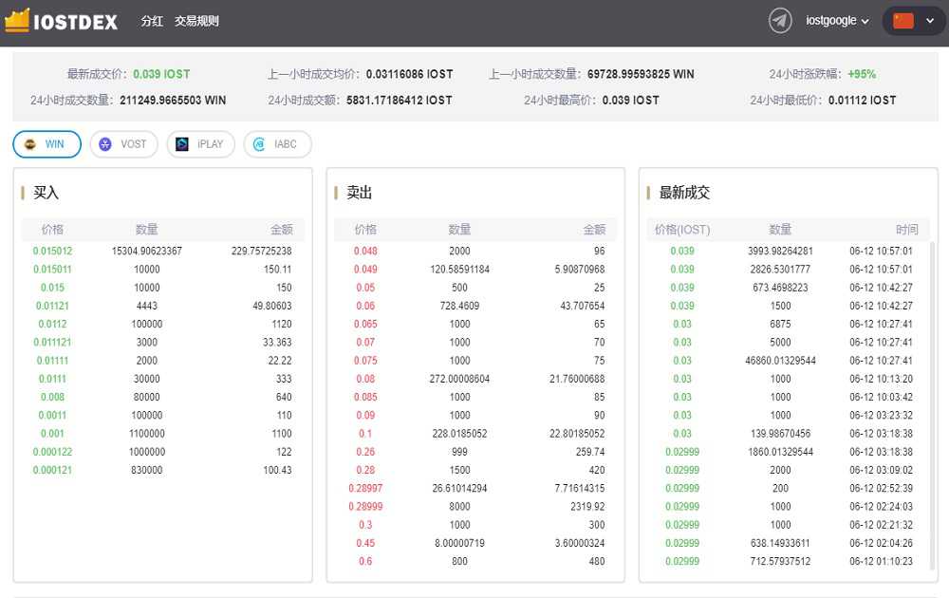Open the 交易规则 menu item
Image resolution: width=949 pixels, height=598 pixels.
(x=196, y=21)
